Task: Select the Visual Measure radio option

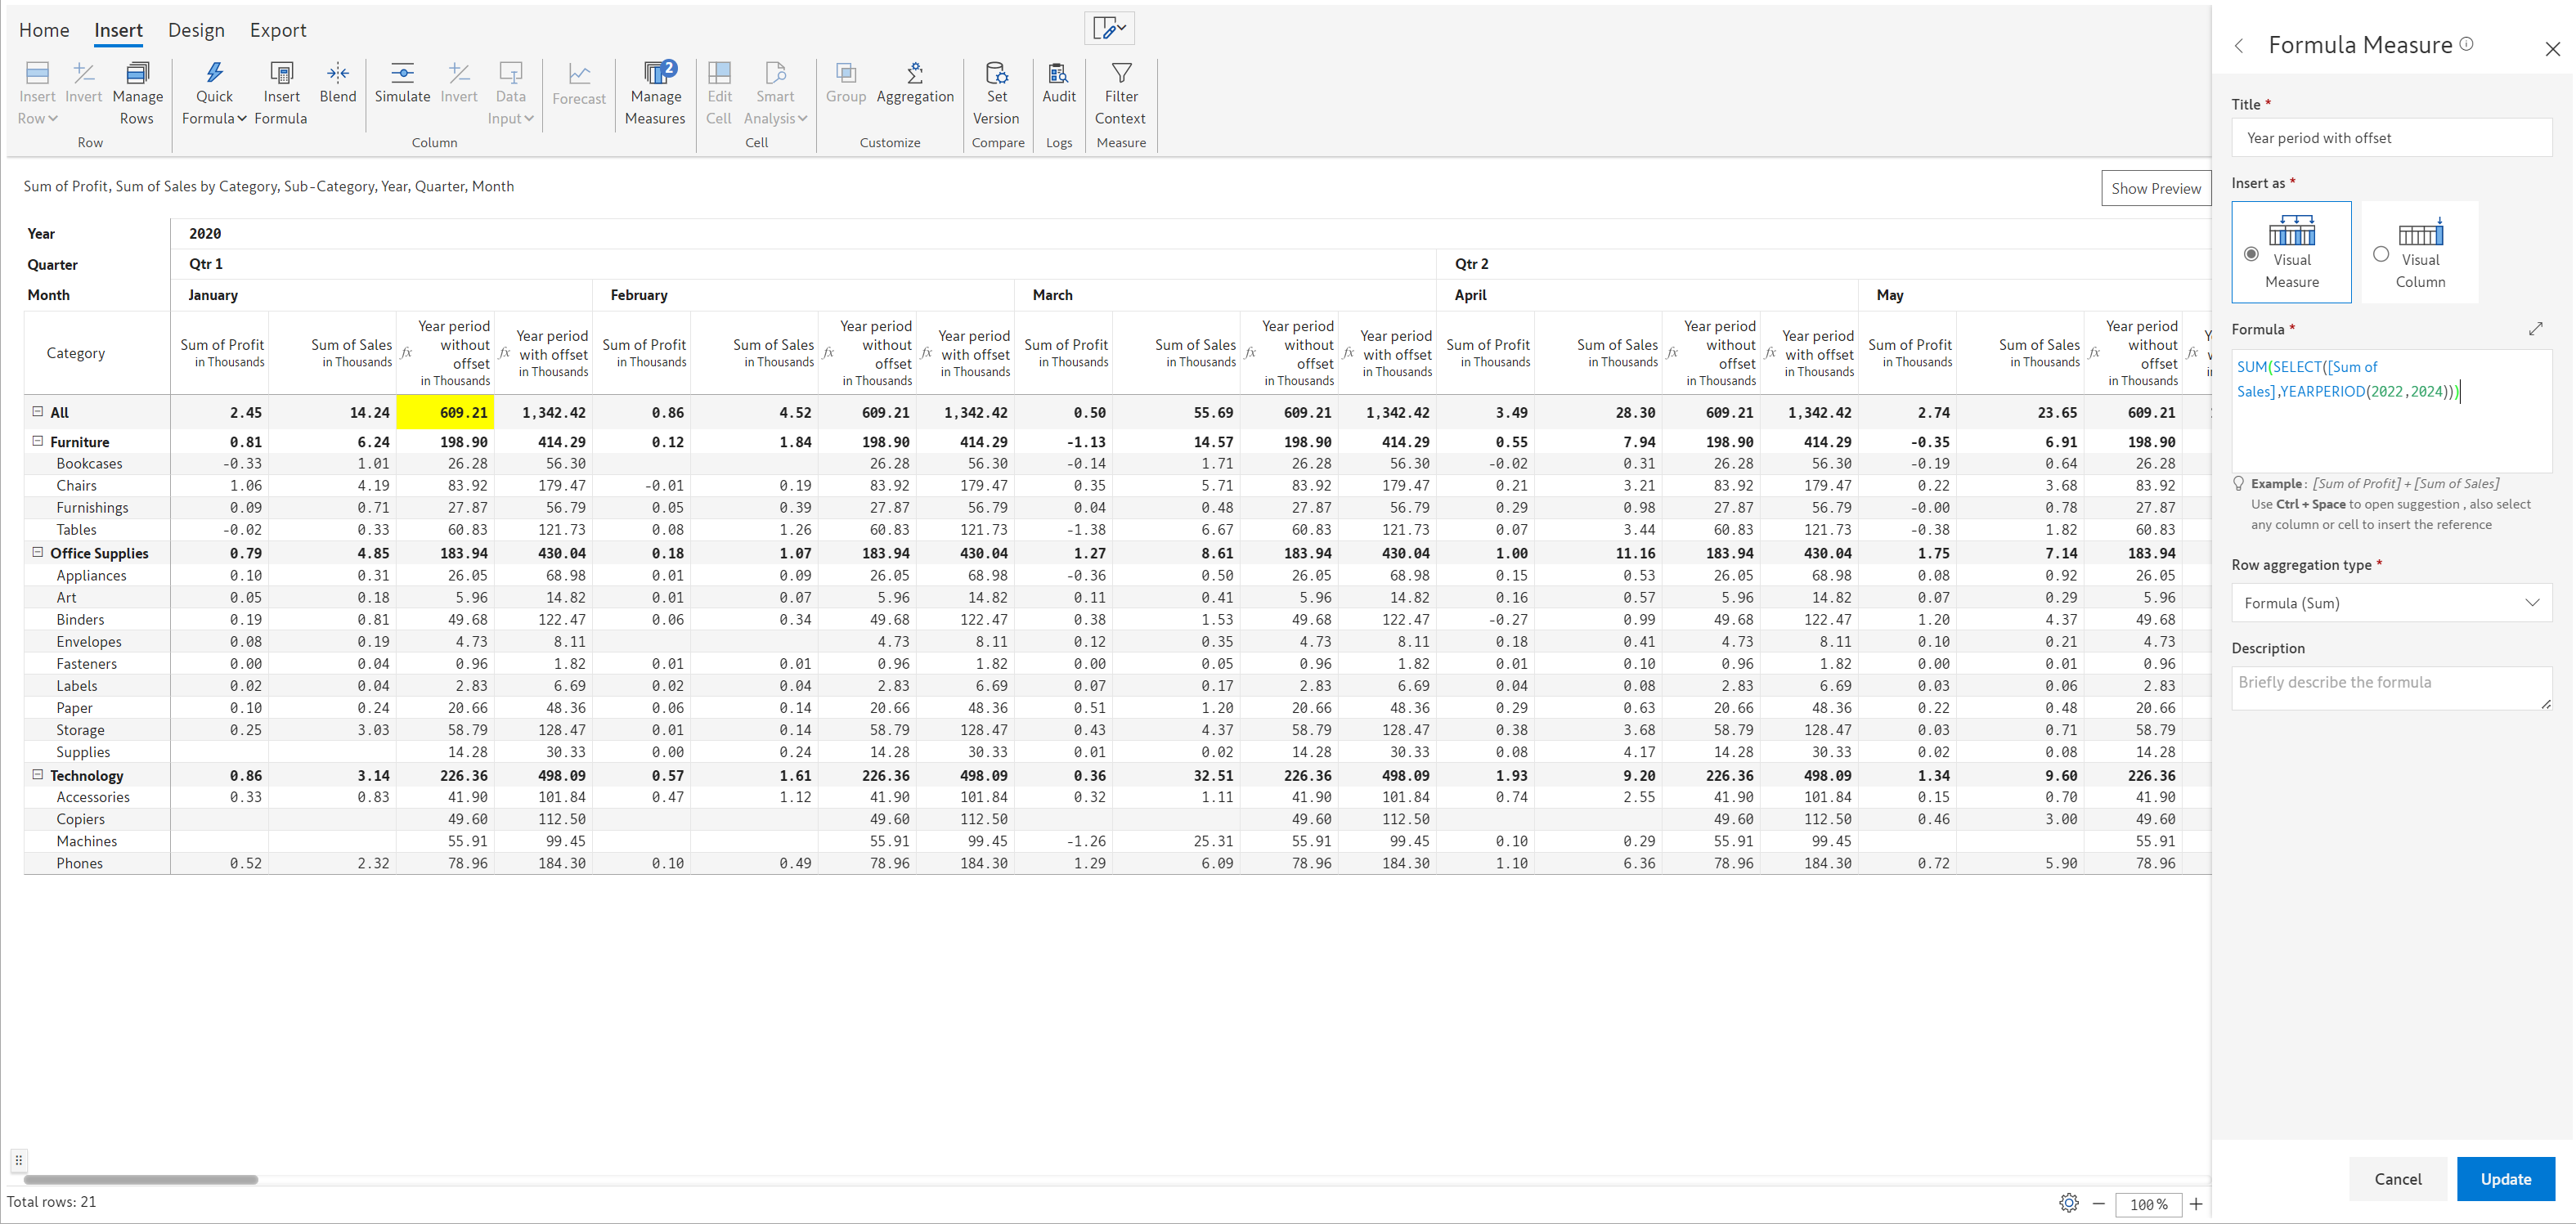Action: coord(2251,254)
